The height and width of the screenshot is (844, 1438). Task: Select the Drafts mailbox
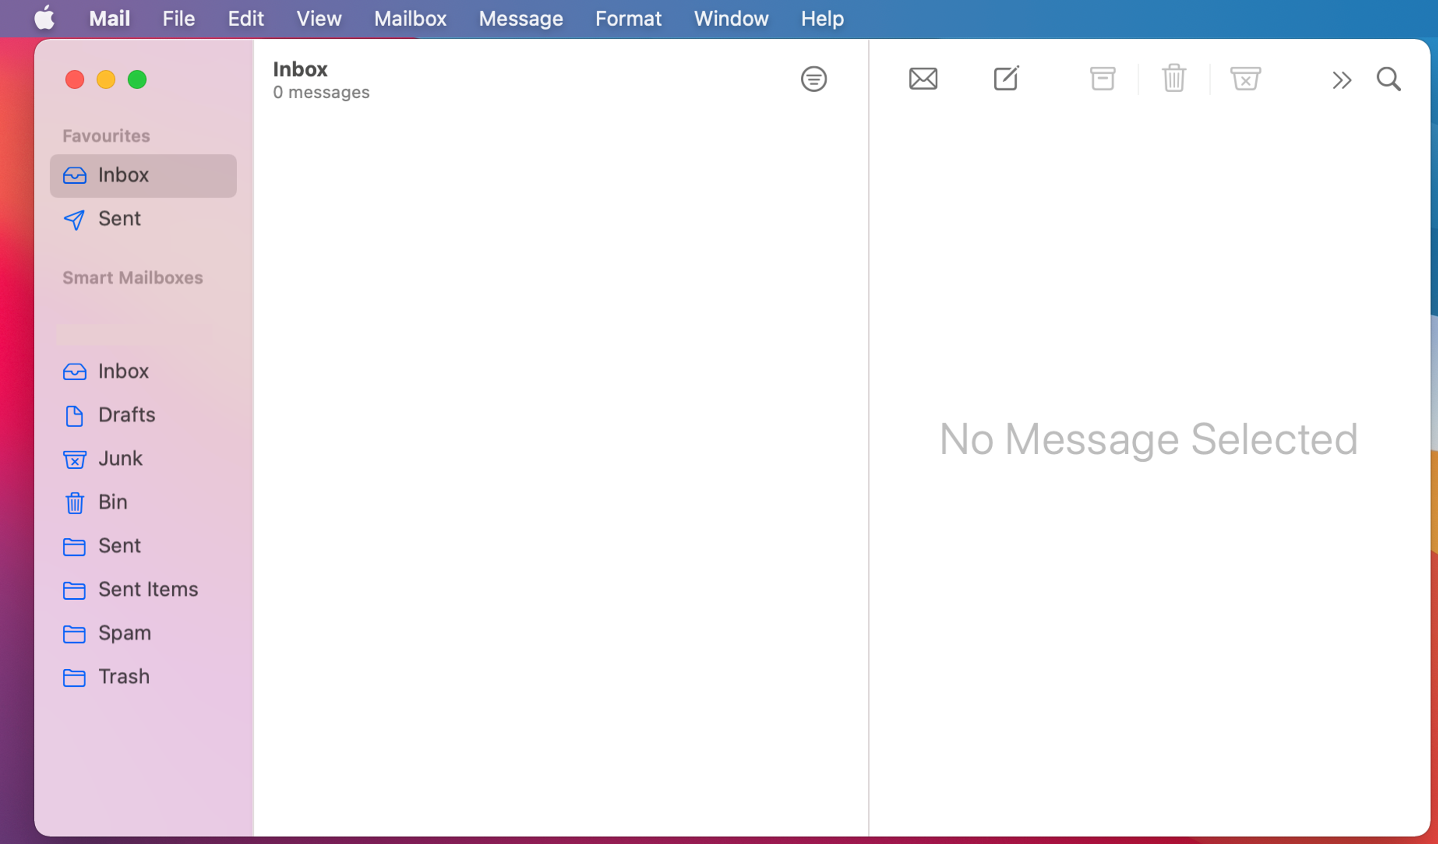[x=127, y=415]
